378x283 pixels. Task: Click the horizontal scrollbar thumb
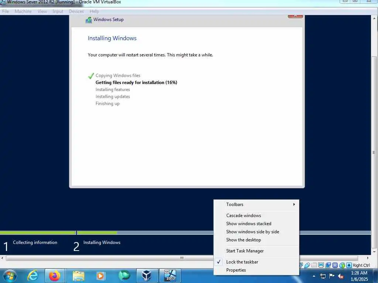tap(182, 258)
